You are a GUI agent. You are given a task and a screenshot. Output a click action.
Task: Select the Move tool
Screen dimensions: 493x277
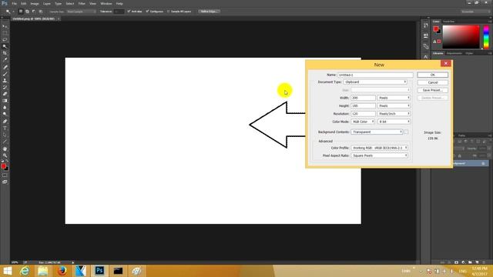tap(5, 26)
